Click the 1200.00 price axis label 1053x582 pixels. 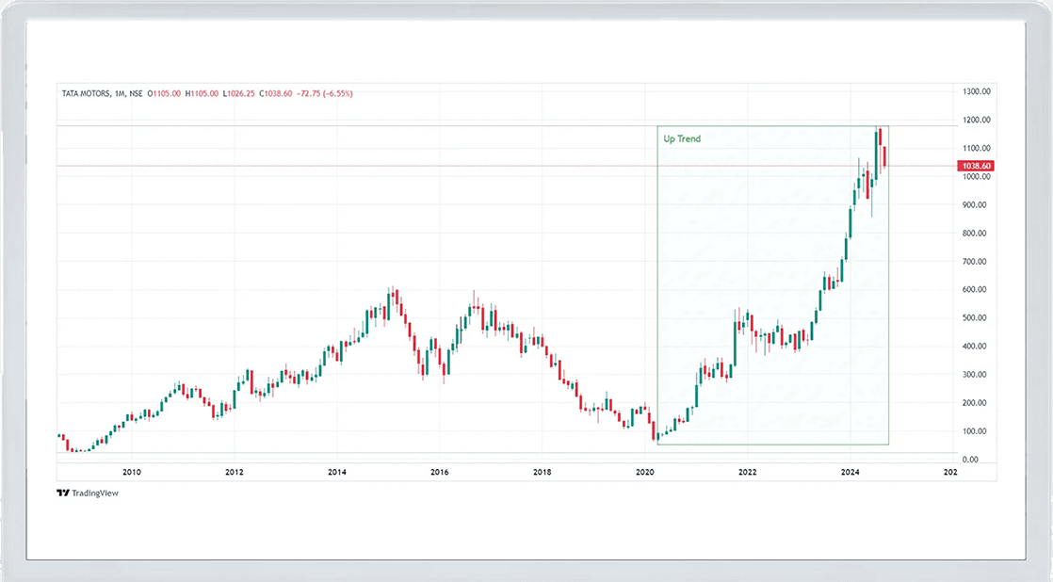975,120
